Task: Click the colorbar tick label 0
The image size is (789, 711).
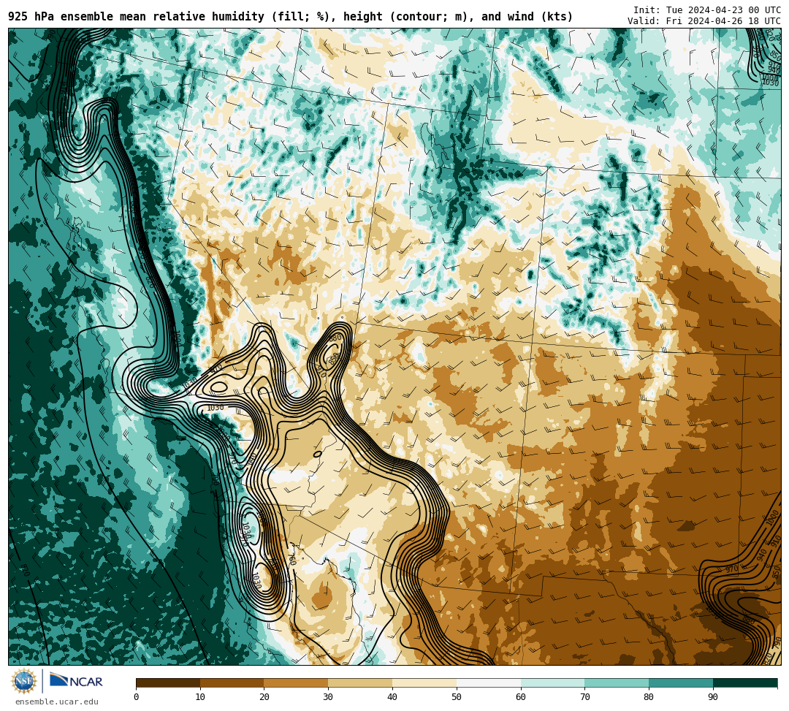Action: 137,697
